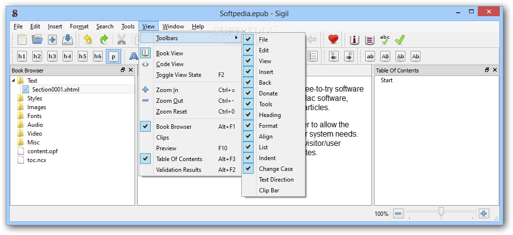Image resolution: width=513 pixels, height=235 pixels.
Task: Run the abc spellcheck icon
Action: [384, 40]
